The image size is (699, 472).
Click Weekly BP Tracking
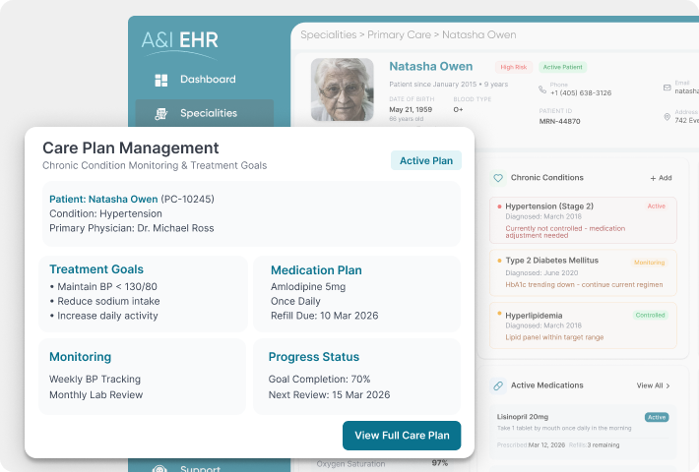[x=95, y=380]
